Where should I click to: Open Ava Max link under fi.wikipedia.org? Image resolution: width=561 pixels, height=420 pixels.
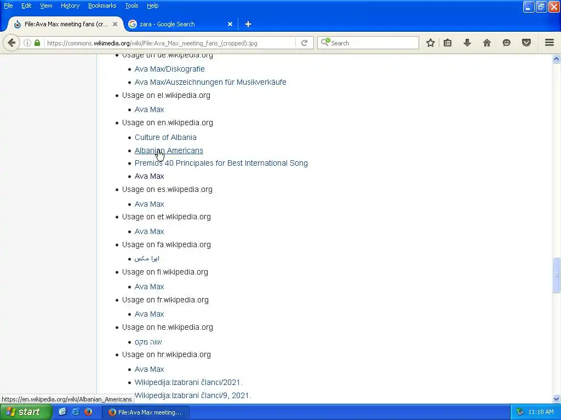click(x=149, y=287)
